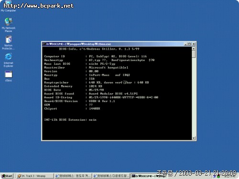Screen dimensions: 239x179
Task: Select the ctbios desktop icon
Action: [x=9, y=76]
